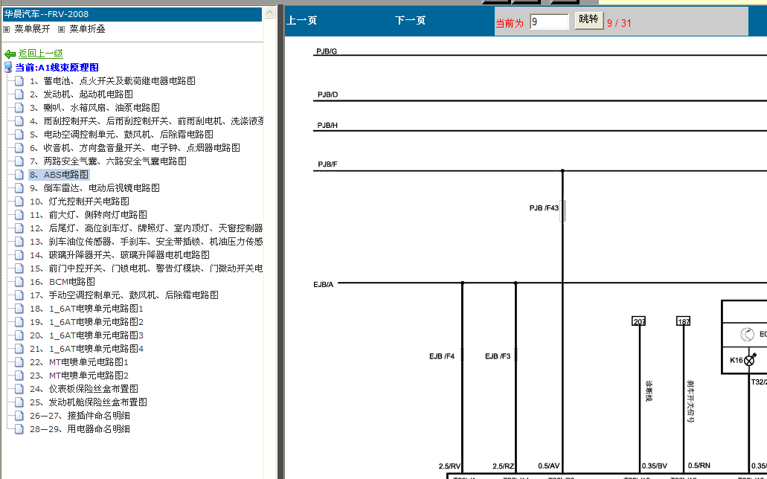
Task: Open item 15 前门中控开关 diagram
Action: [x=147, y=268]
